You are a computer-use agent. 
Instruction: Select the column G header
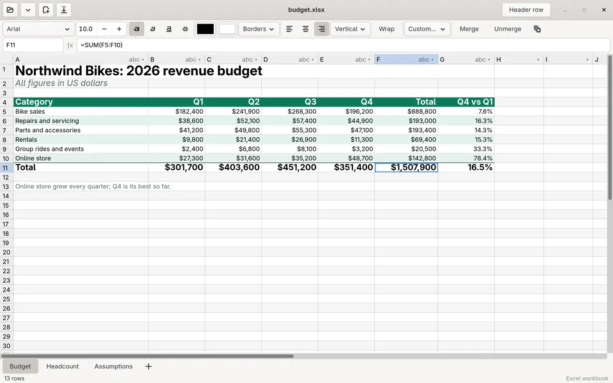click(466, 59)
